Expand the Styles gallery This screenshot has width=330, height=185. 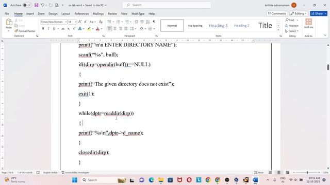tap(278, 30)
